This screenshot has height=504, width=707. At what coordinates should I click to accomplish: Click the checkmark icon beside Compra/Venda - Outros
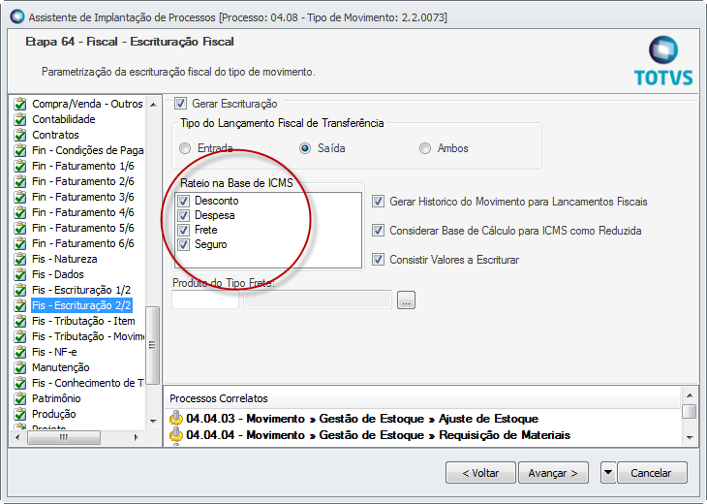[19, 104]
